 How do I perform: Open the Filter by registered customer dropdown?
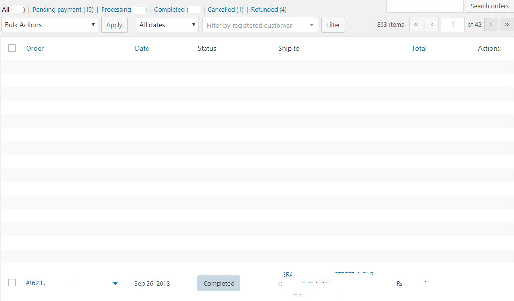pyautogui.click(x=260, y=25)
